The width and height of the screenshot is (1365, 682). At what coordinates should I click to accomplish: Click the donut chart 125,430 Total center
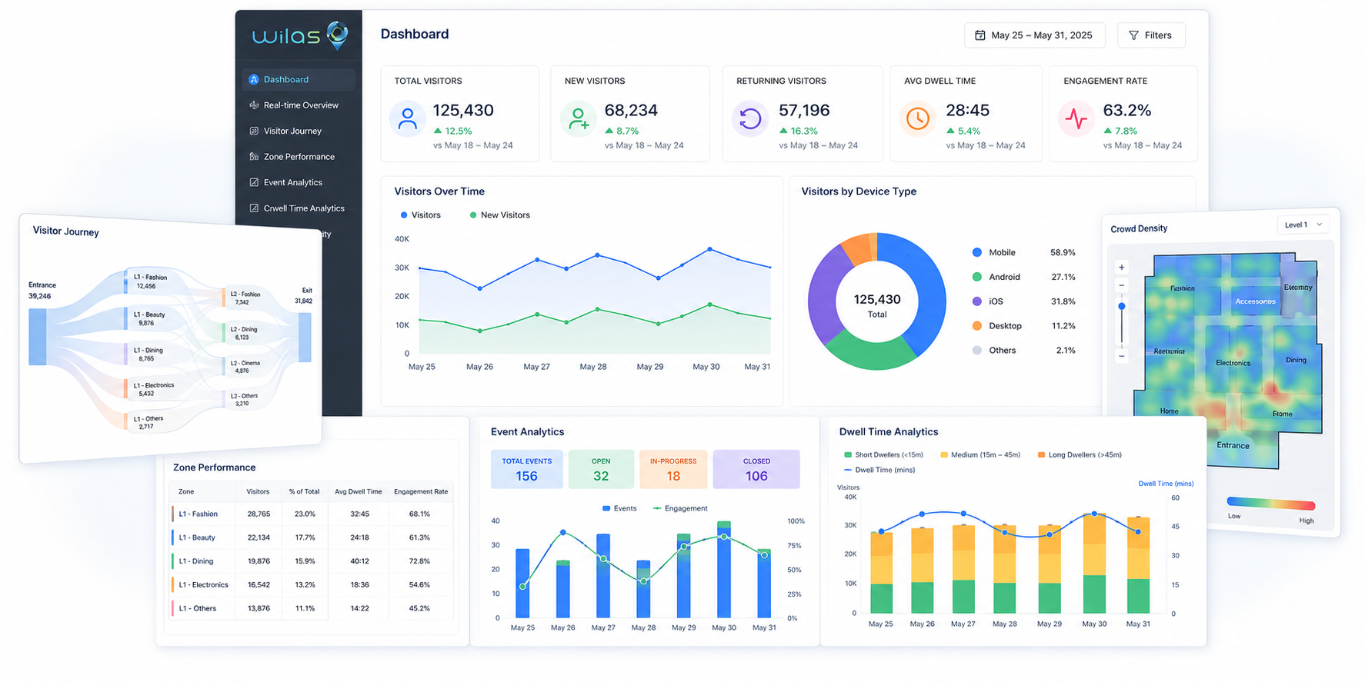coord(877,304)
